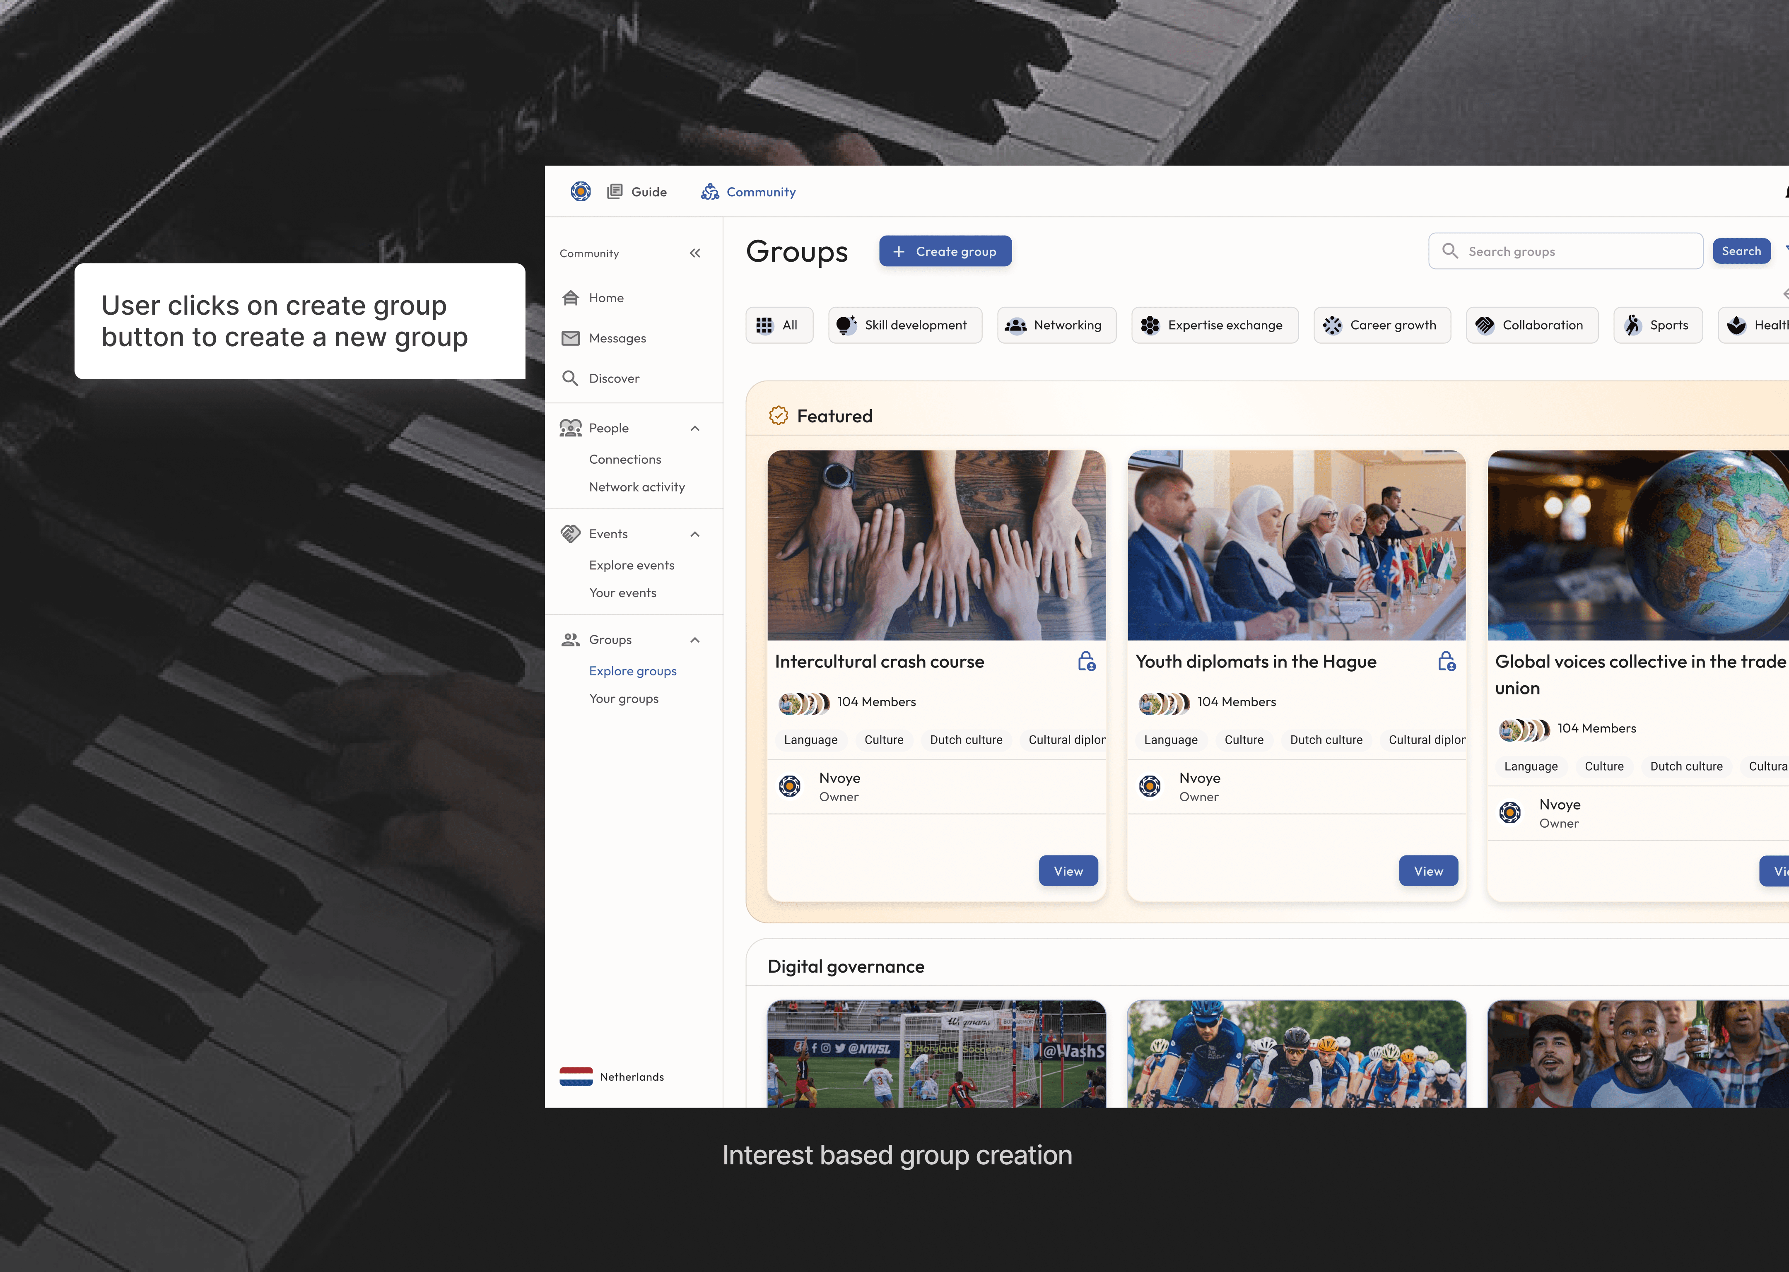1789x1272 pixels.
Task: Collapse the Groups sidebar section chevron
Action: (695, 640)
